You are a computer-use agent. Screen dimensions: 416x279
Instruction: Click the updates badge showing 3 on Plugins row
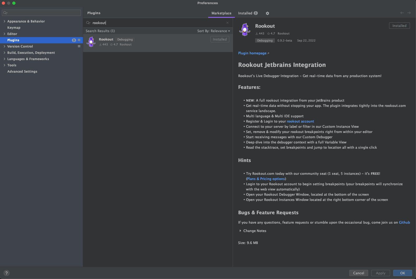[x=74, y=40]
